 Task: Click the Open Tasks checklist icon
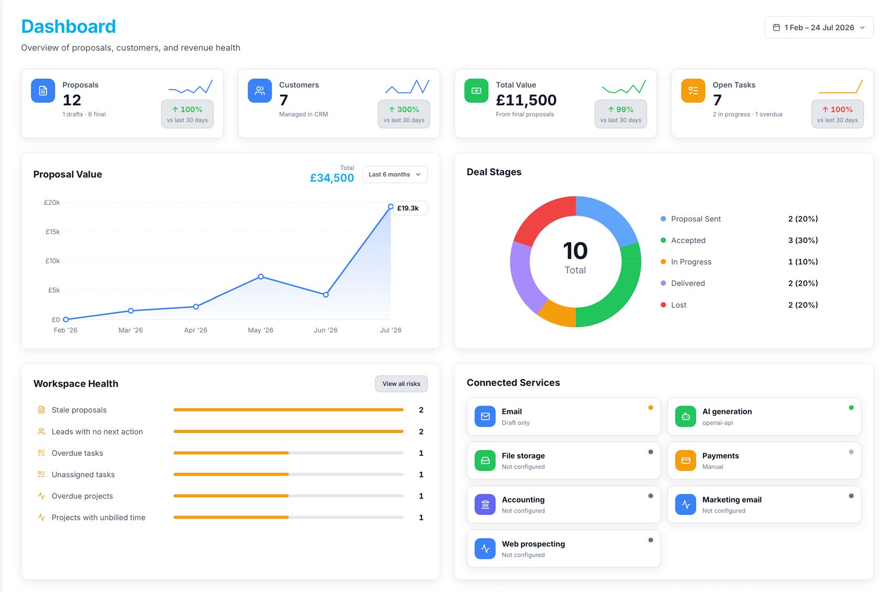(x=693, y=91)
